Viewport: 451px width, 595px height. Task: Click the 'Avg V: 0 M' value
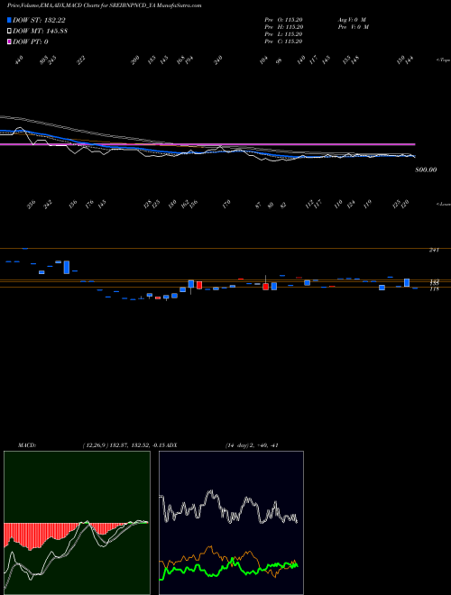(x=351, y=19)
